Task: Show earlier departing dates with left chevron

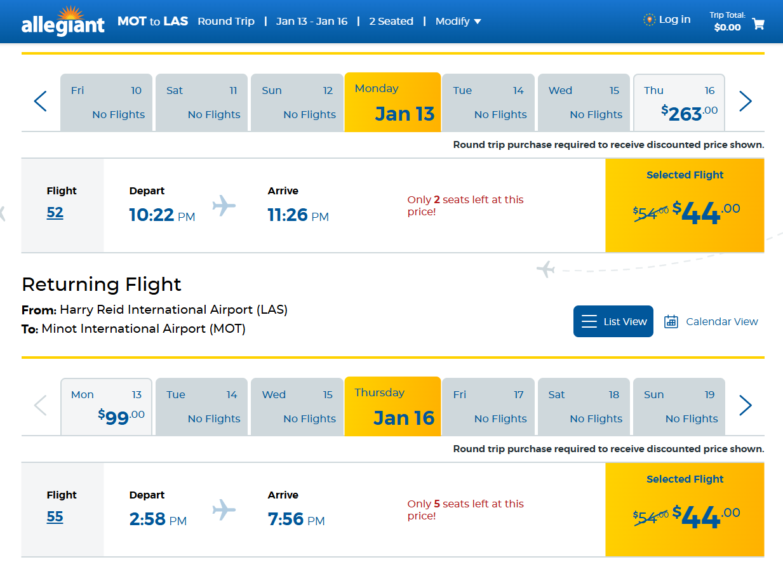Action: [x=41, y=102]
